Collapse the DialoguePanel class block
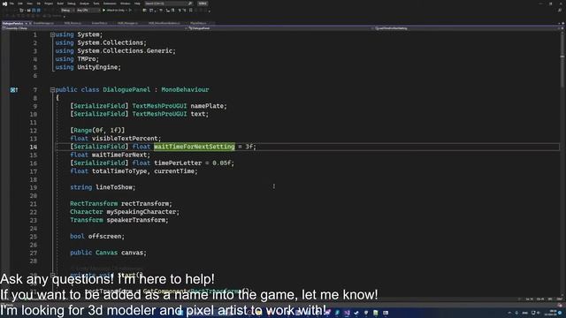The height and width of the screenshot is (318, 566). point(52,90)
